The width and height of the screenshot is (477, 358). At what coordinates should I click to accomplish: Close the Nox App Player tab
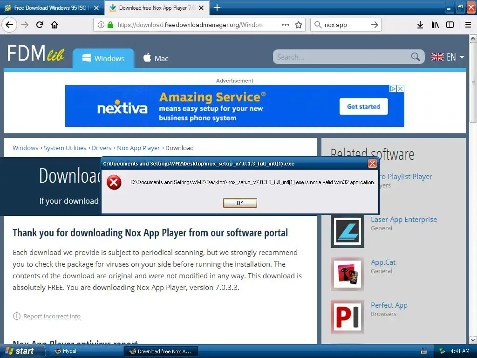[201, 8]
